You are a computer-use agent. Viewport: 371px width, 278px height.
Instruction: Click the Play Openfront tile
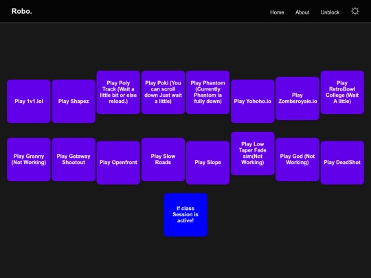click(x=118, y=163)
